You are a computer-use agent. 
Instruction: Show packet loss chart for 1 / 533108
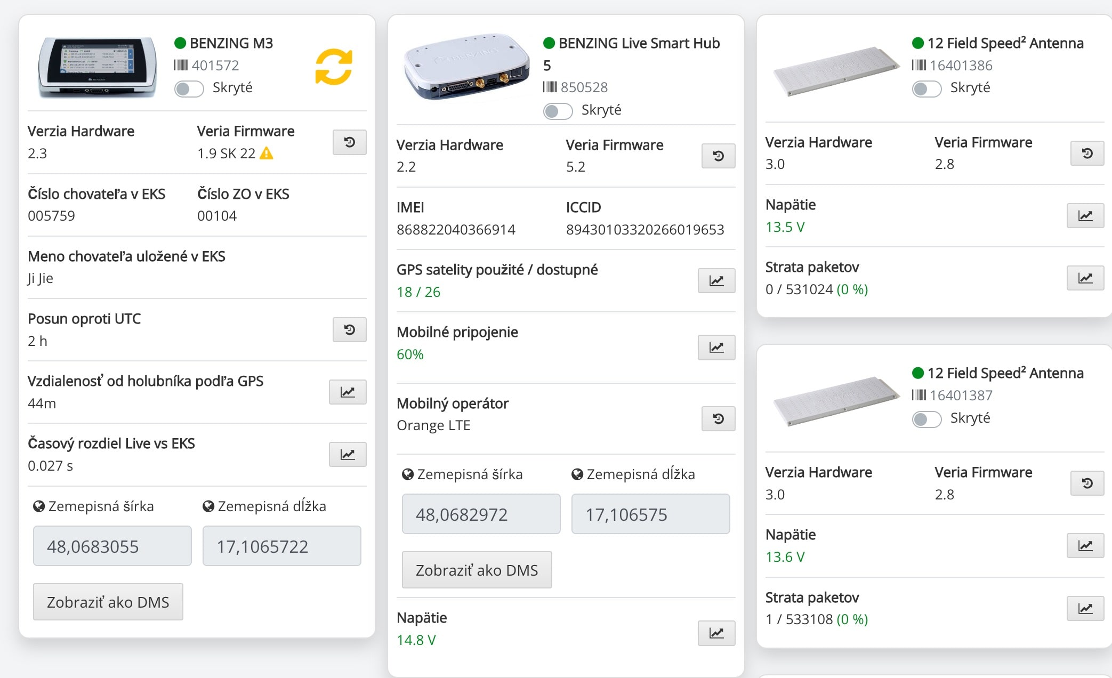(x=1085, y=609)
